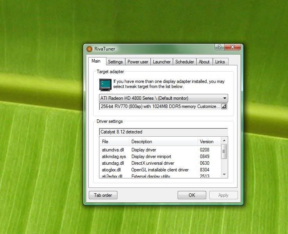Select the atioglxx.dll OpenGL driver row
This screenshot has height=234, width=288.
(x=112, y=170)
